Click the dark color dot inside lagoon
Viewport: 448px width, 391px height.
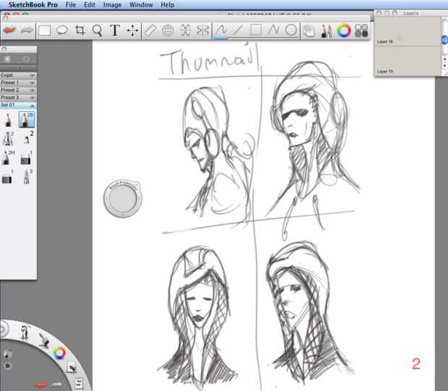coord(8,366)
